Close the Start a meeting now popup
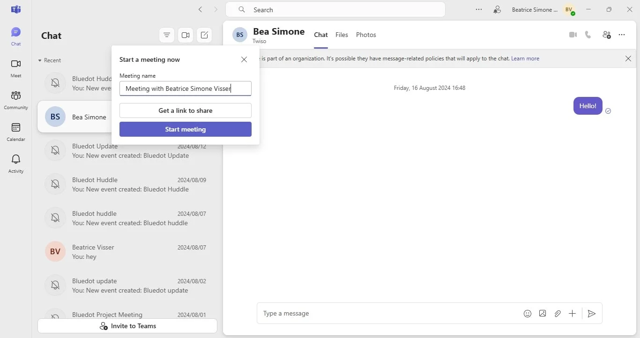This screenshot has width=640, height=338. tap(244, 59)
